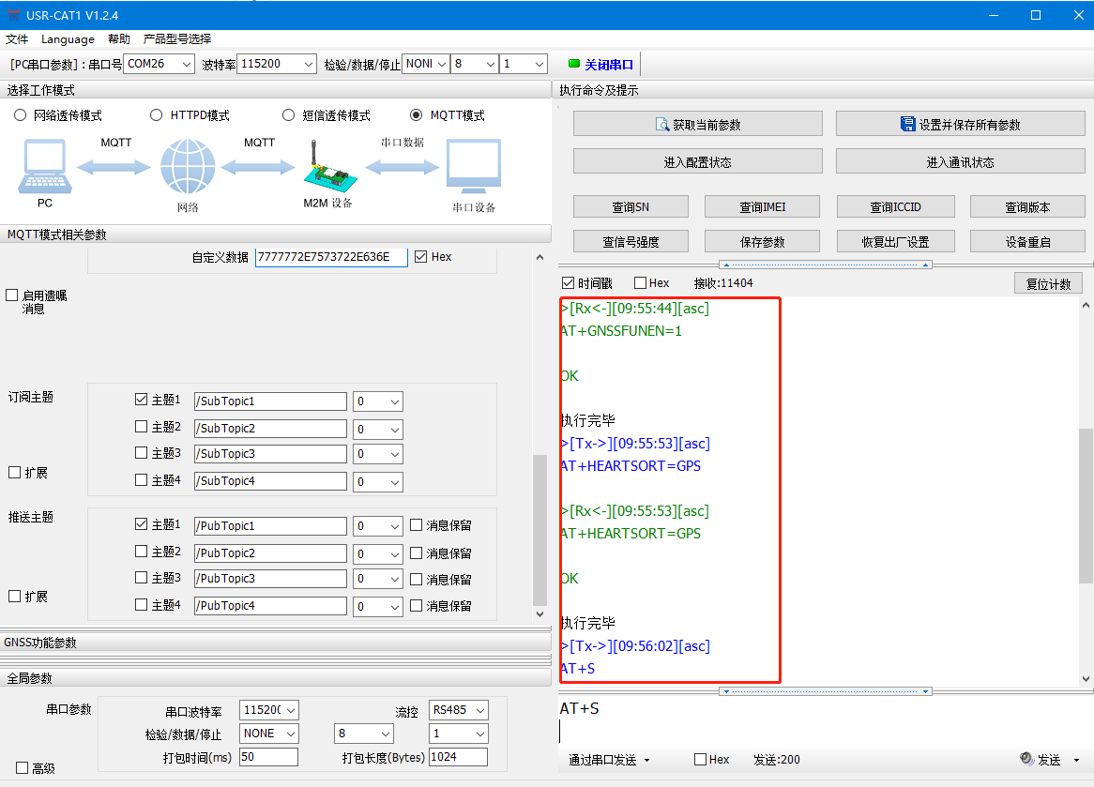
Task: Enable the 启用遗嘱消息 checkbox
Action: tap(12, 295)
